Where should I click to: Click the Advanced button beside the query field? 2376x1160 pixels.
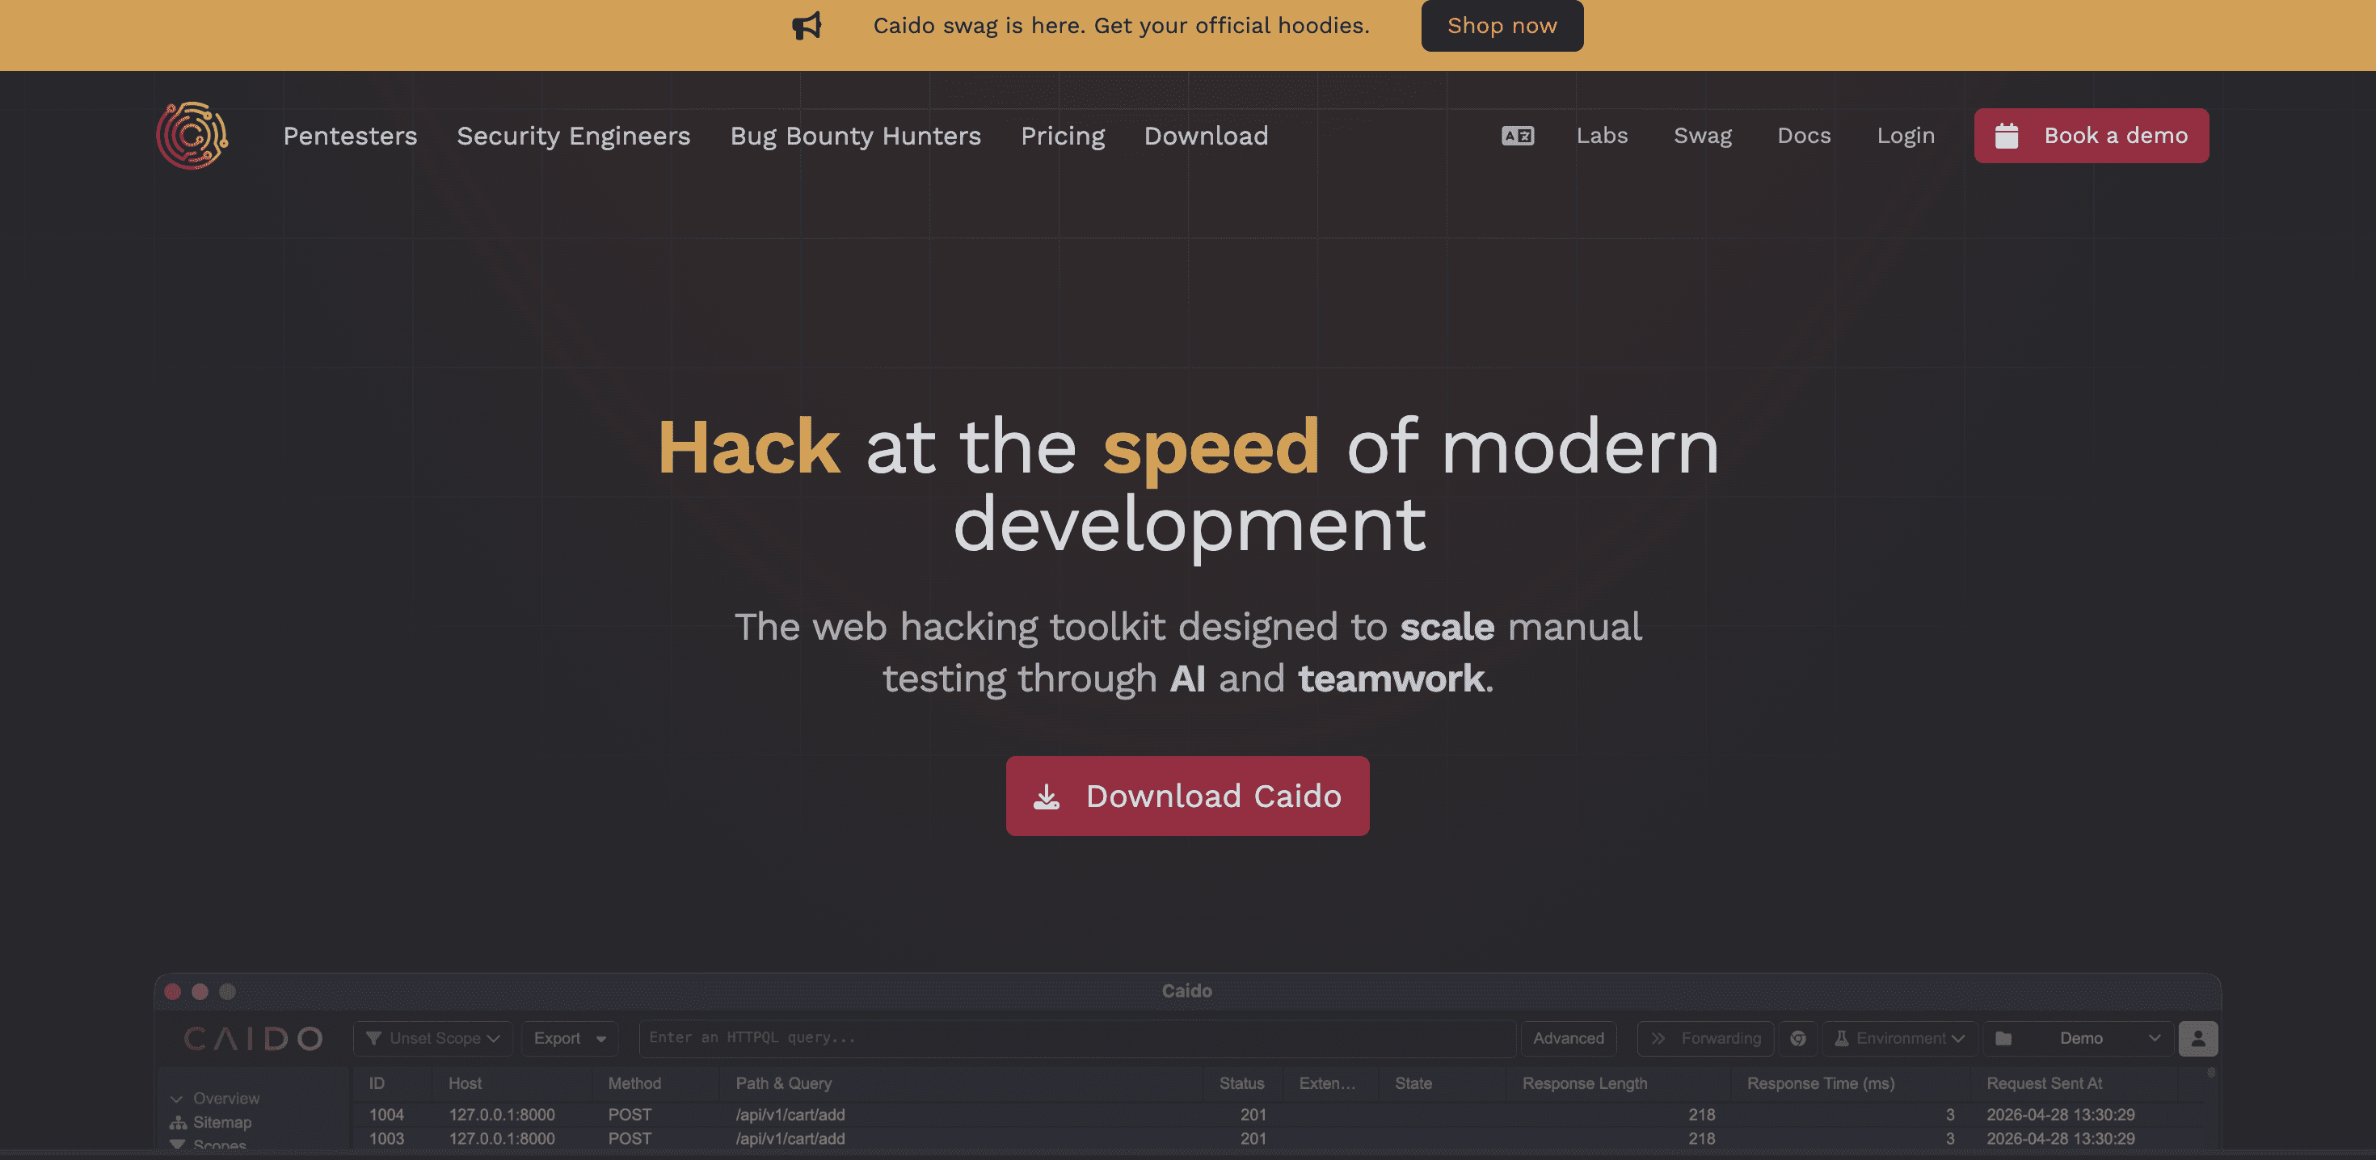(x=1568, y=1038)
